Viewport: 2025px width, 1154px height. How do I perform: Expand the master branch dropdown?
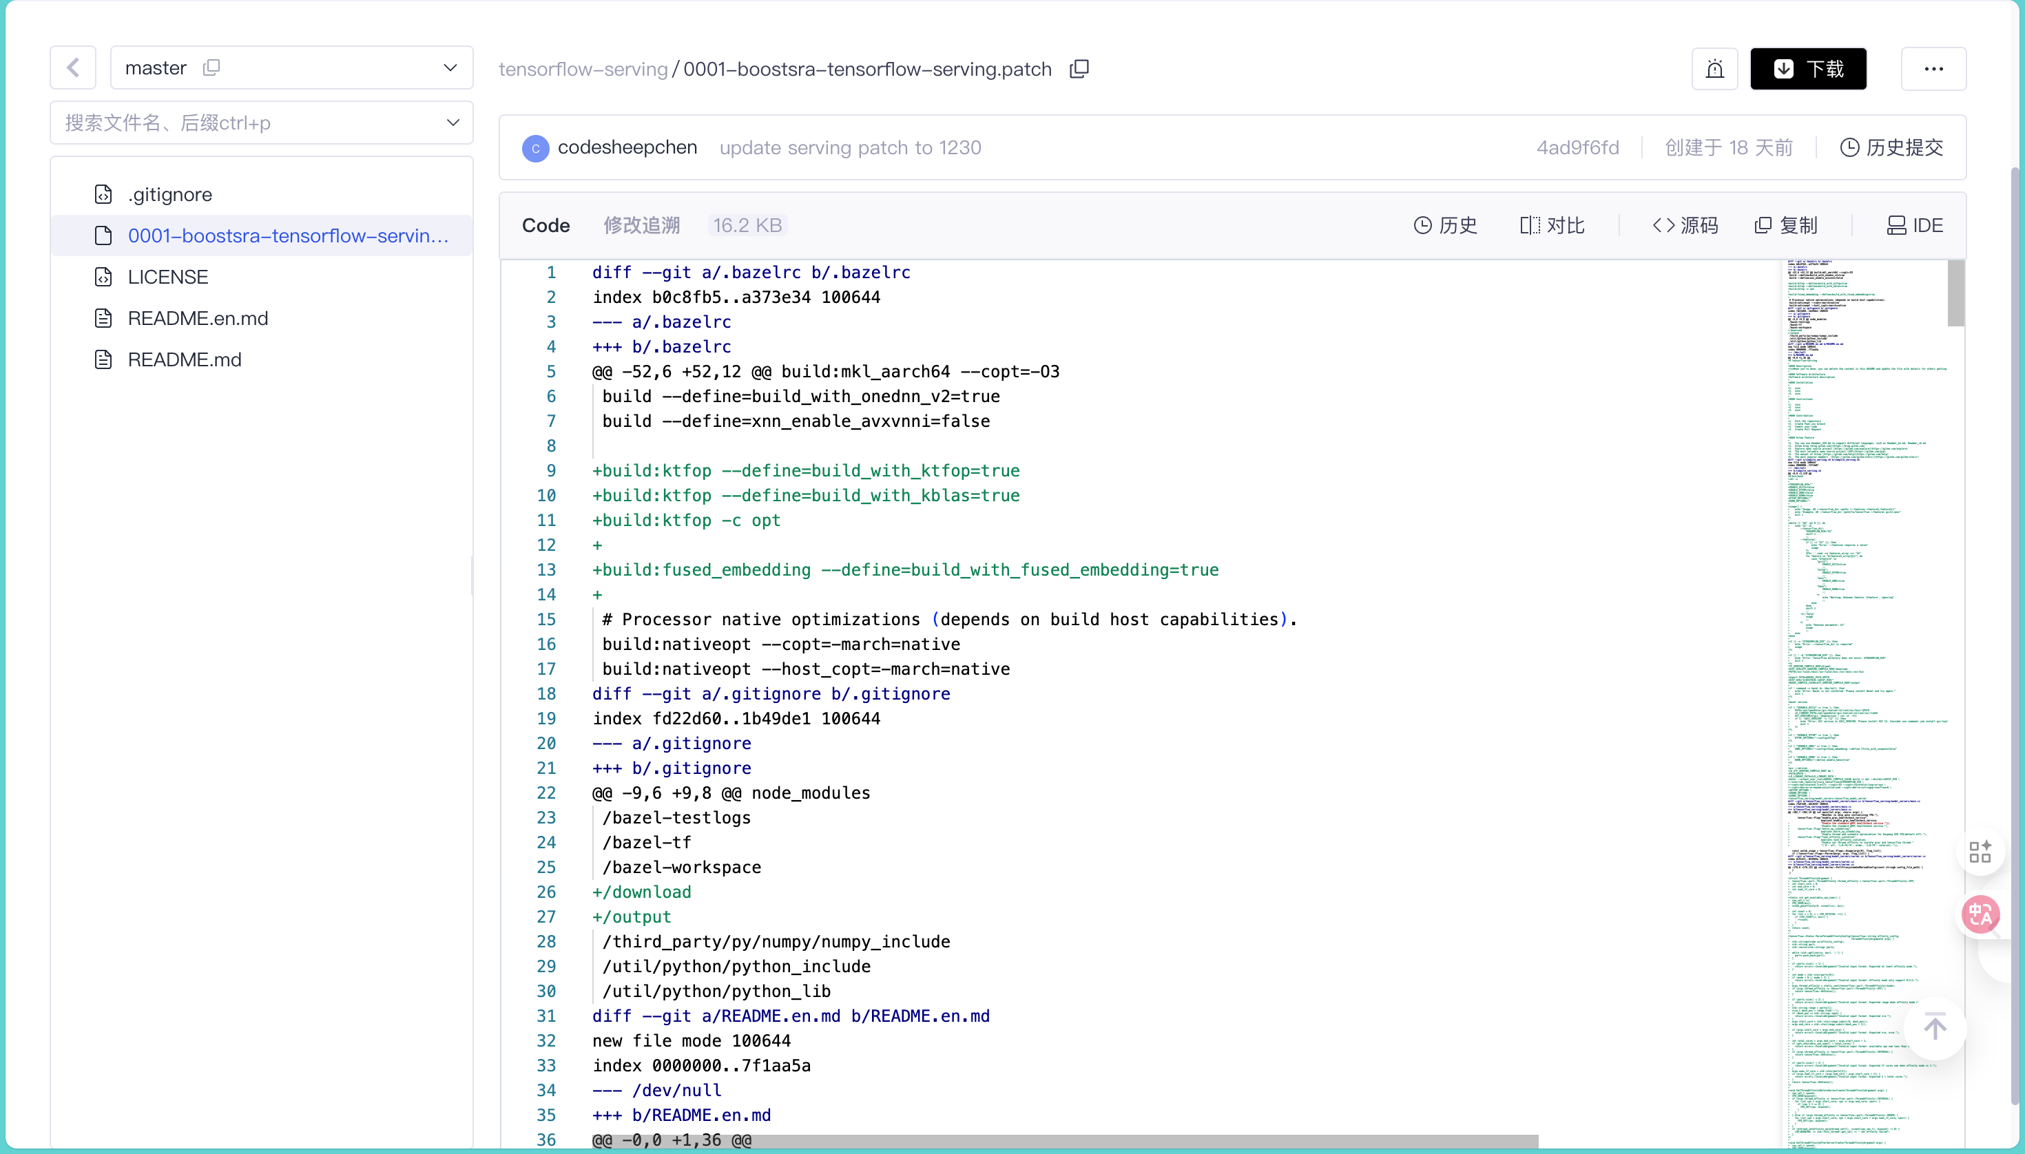coord(450,67)
